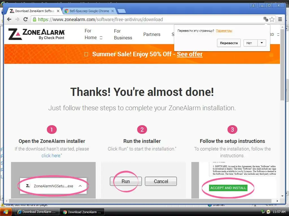Switch to Chrome Download ZoneAlarm taskbar item

point(82,212)
